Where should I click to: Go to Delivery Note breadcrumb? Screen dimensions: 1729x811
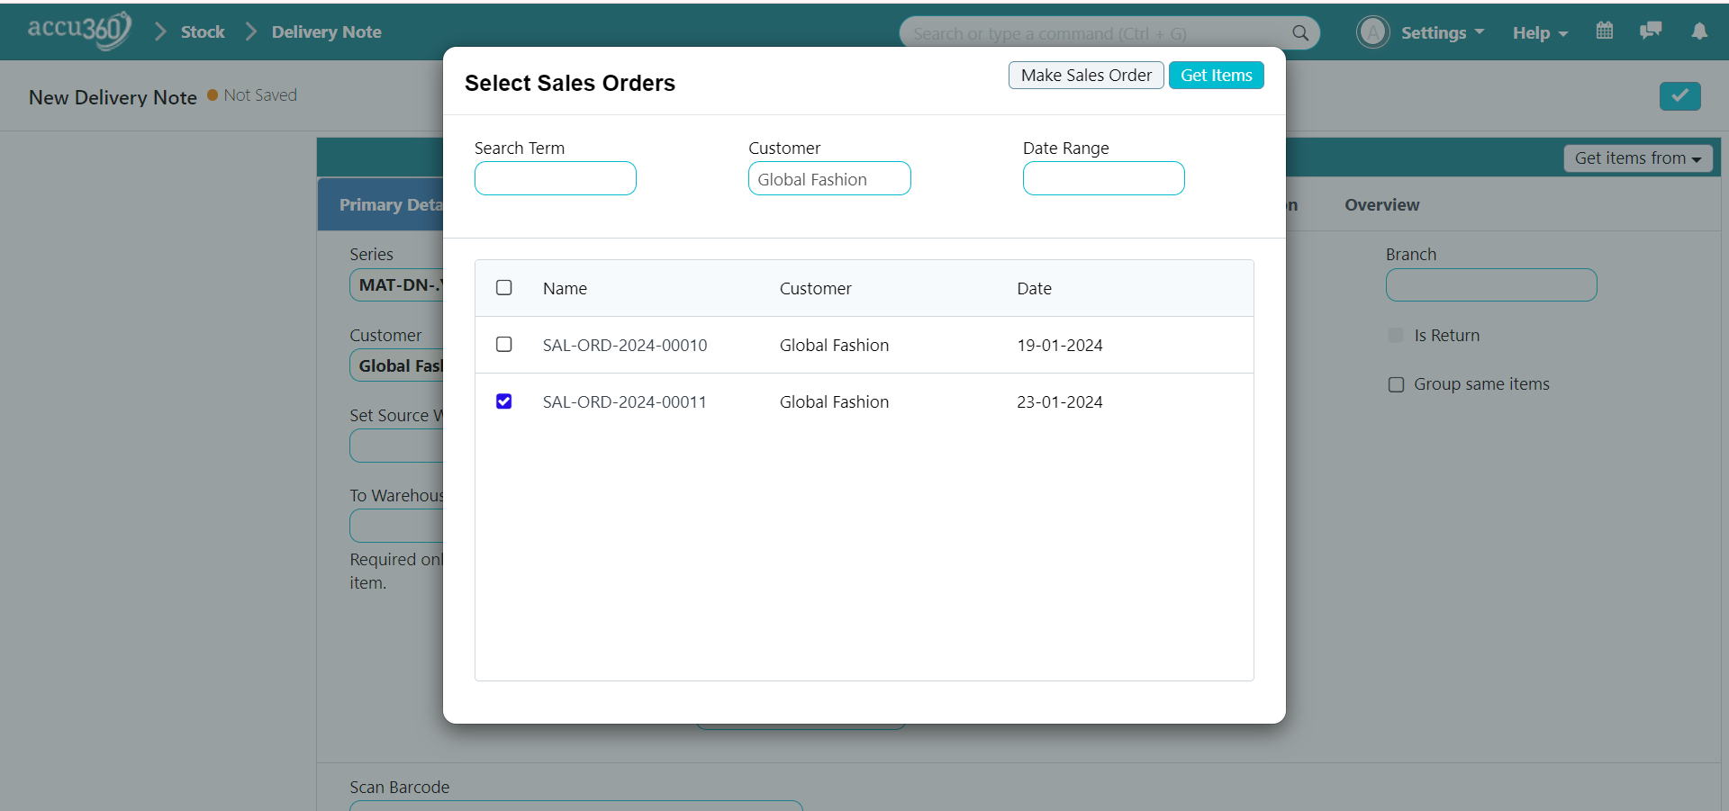[x=326, y=32]
